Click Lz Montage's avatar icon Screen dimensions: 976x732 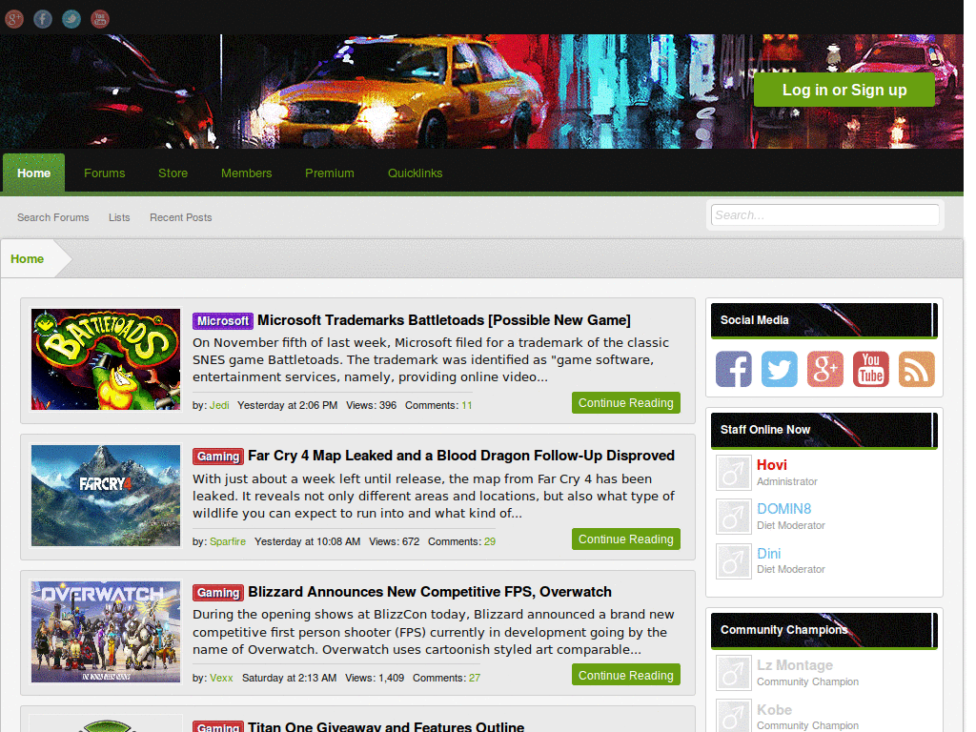(733, 673)
